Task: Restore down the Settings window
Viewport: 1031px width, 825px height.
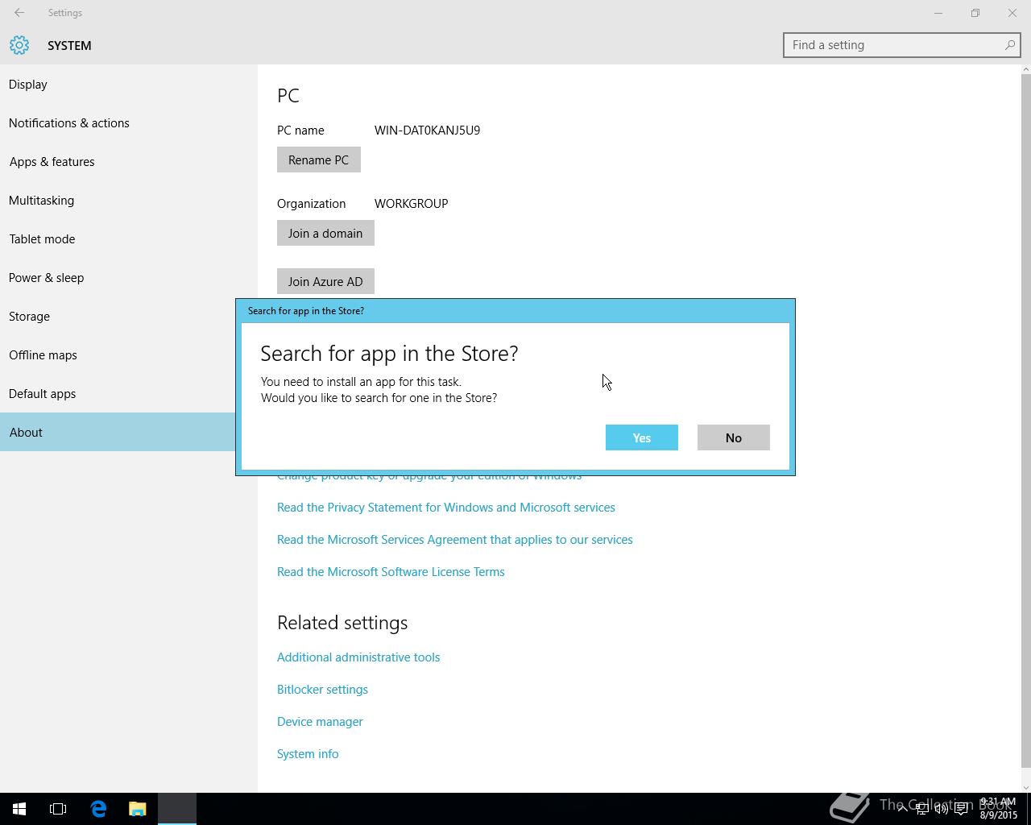Action: click(975, 13)
